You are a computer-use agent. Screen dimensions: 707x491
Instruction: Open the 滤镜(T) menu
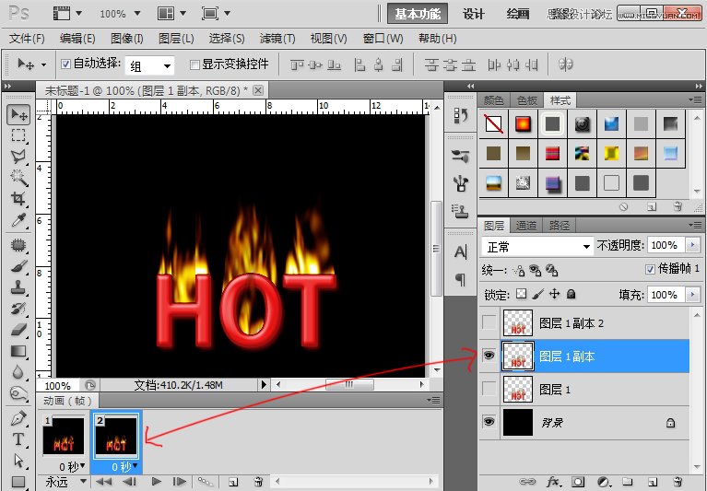click(x=277, y=39)
